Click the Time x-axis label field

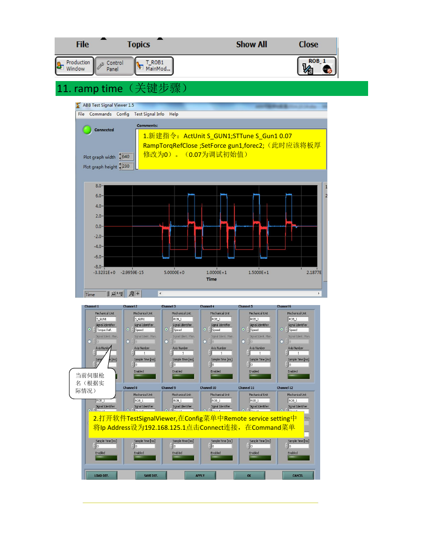pyautogui.click(x=95, y=294)
